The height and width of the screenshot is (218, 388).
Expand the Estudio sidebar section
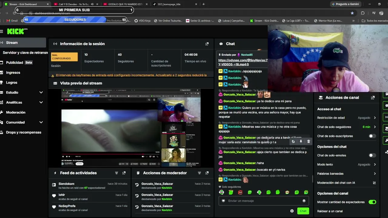coord(41,92)
